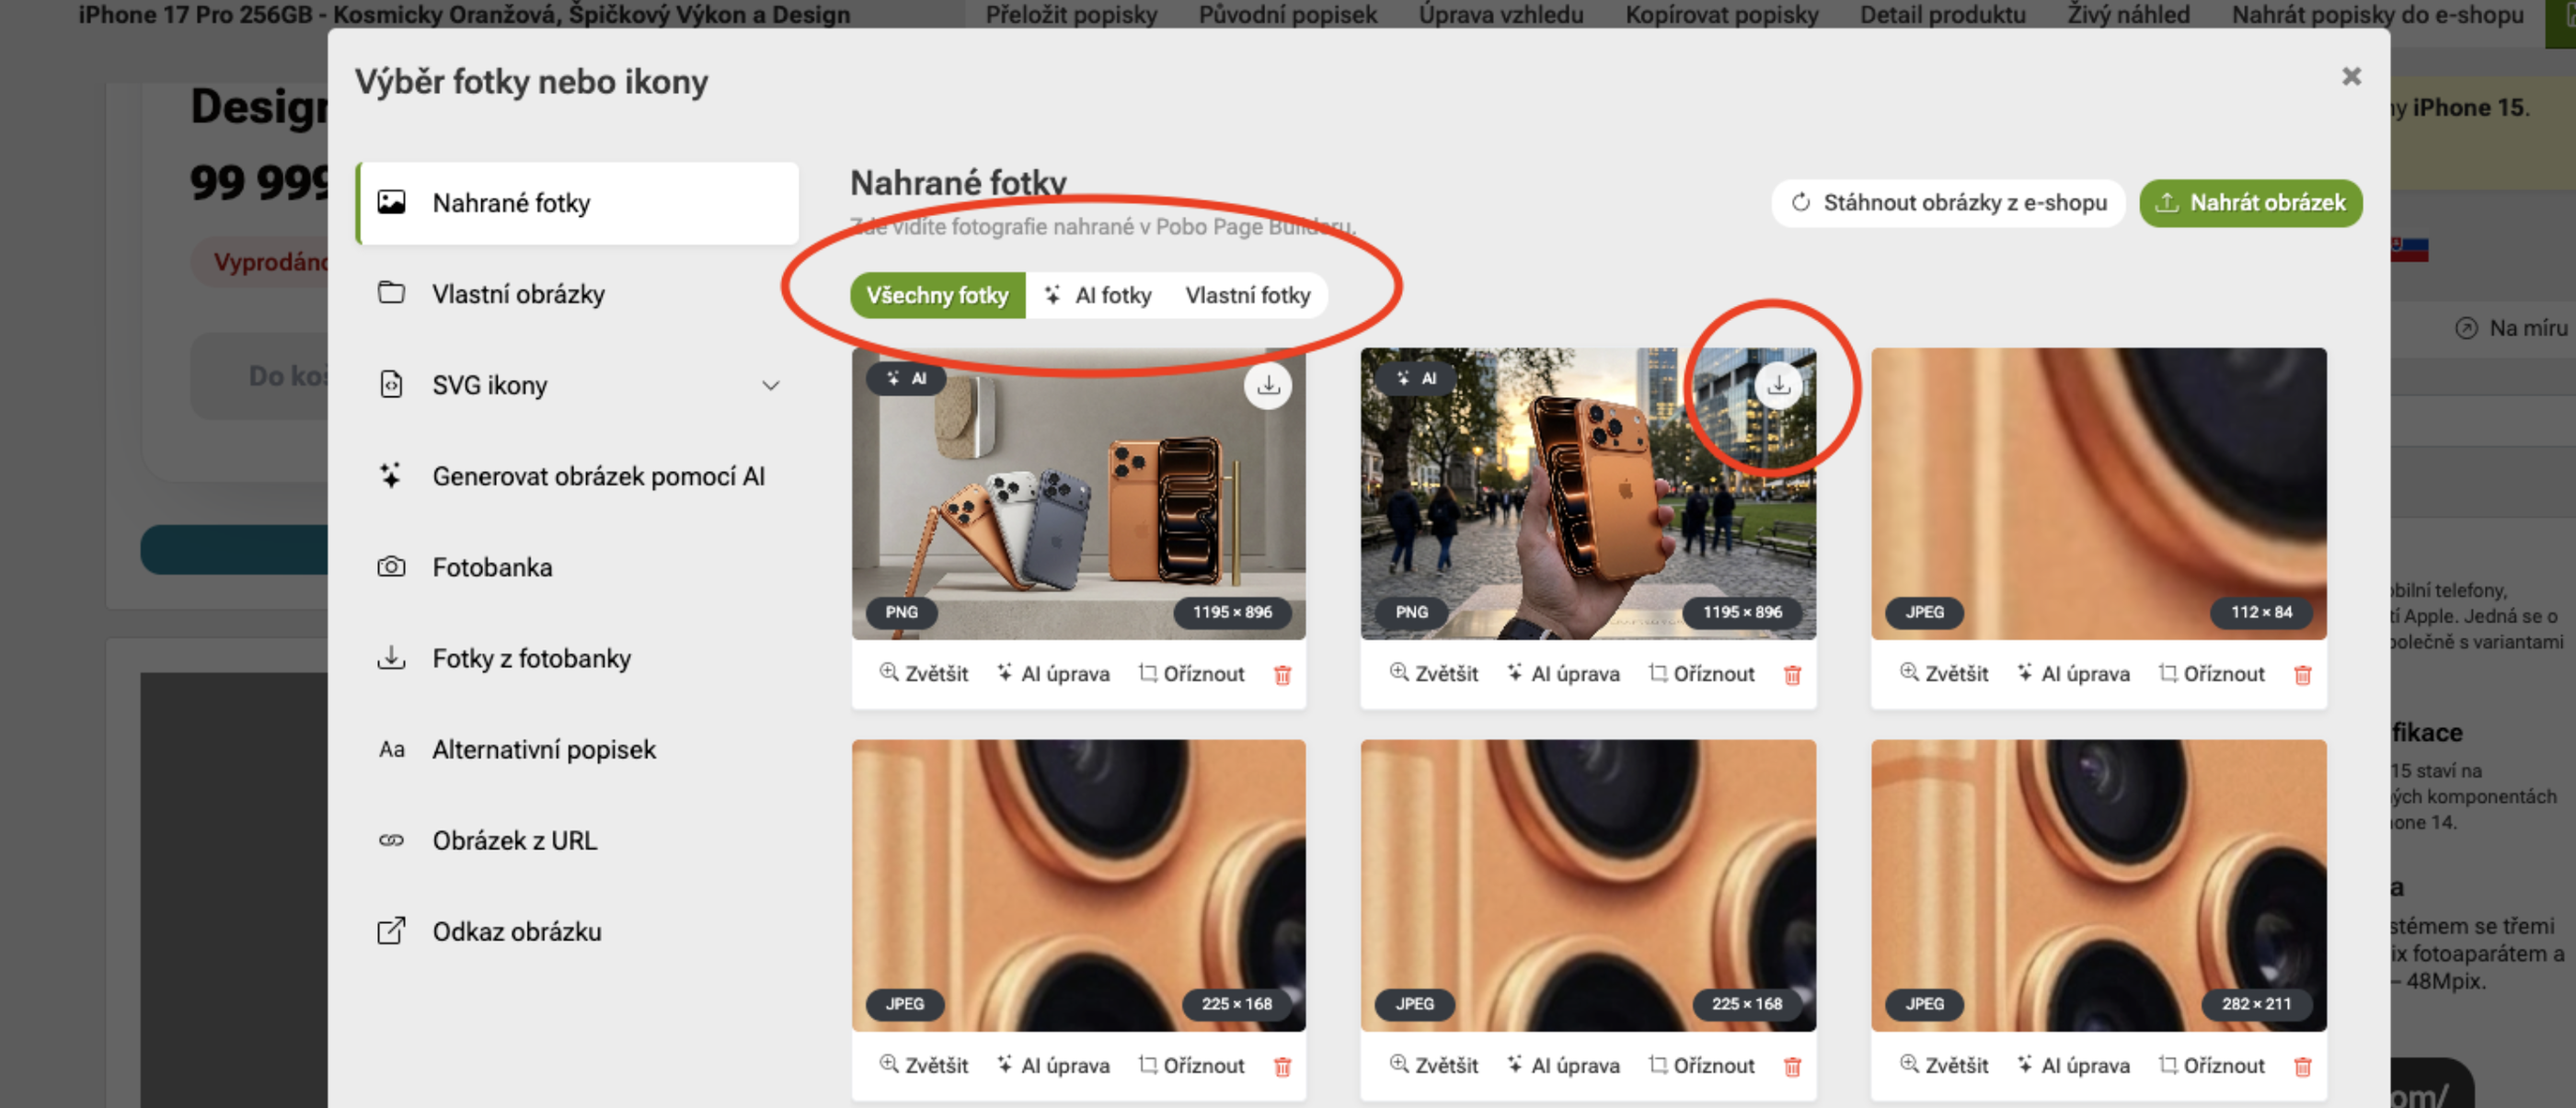Select Generovat obrázek pomocí AI
The image size is (2576, 1108).
pyautogui.click(x=578, y=476)
